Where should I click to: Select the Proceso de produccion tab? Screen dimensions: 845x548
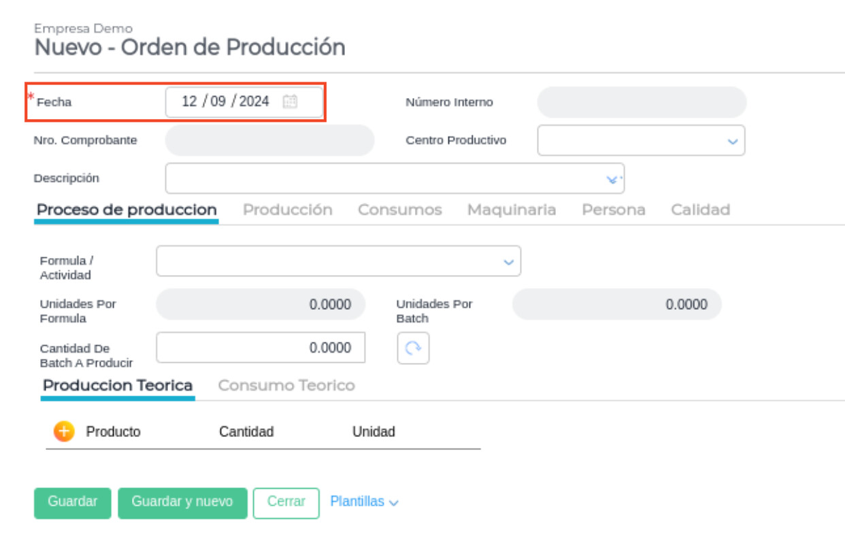[127, 210]
